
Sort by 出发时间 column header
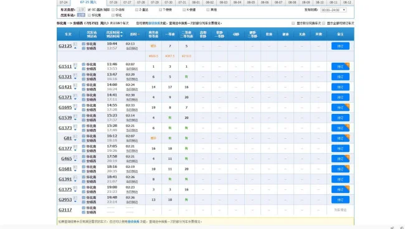(x=114, y=32)
